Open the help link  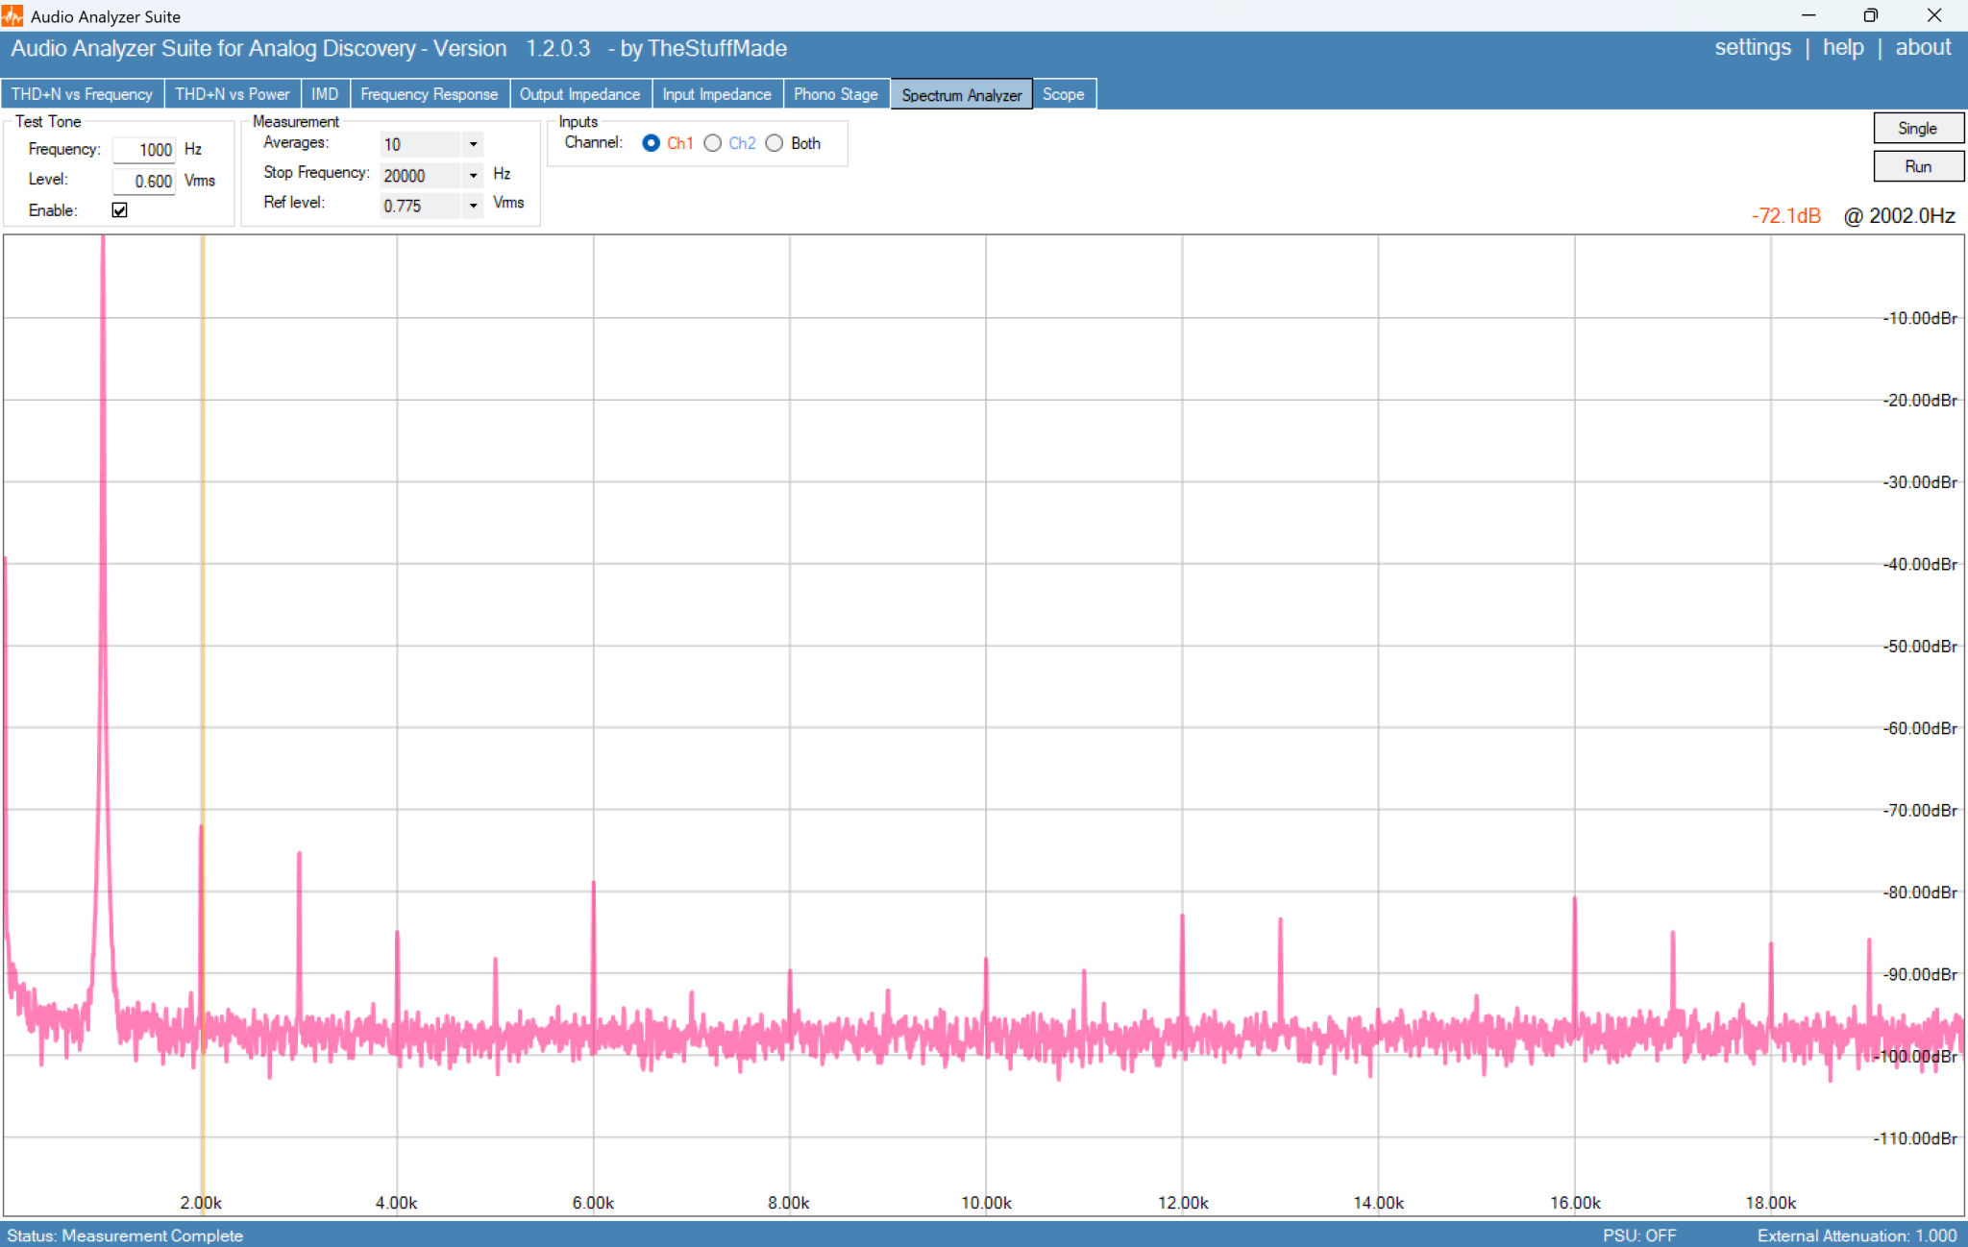1843,48
